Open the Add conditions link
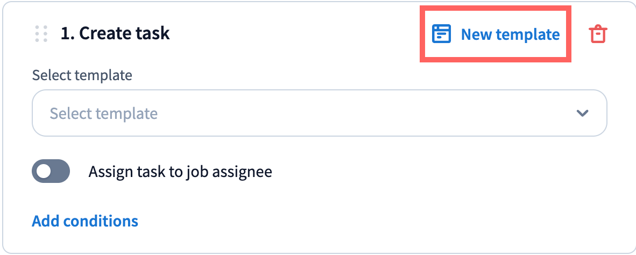 (85, 221)
